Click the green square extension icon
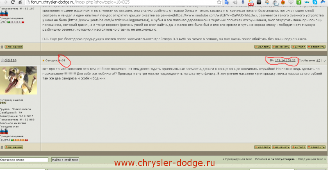This screenshot has width=328, height=170. 299,2
